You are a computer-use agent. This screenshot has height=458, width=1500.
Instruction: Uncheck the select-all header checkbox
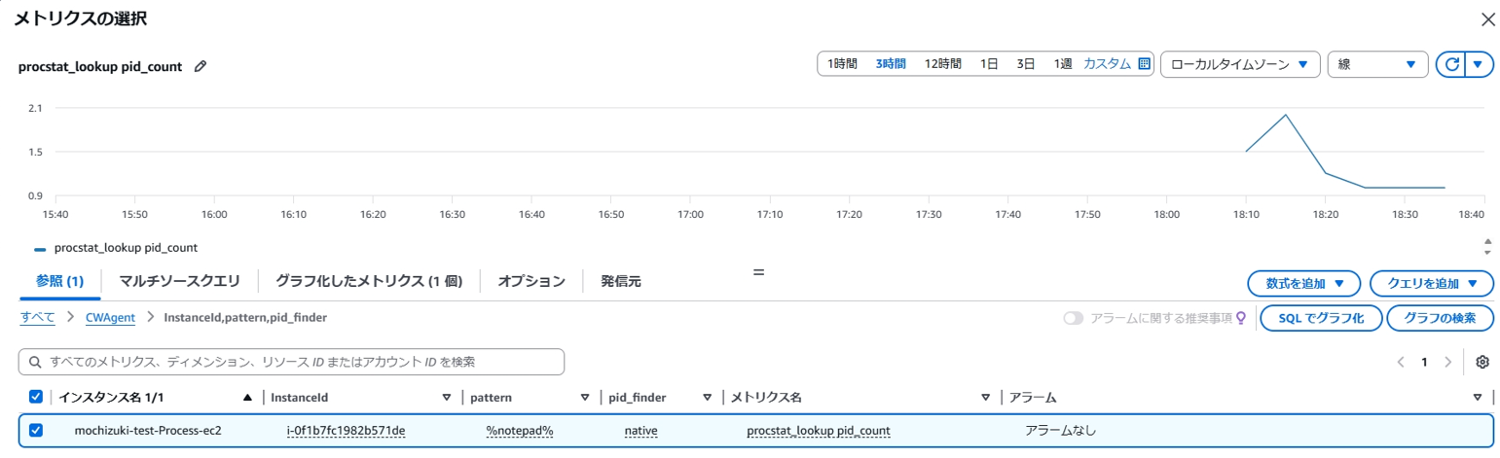point(36,397)
